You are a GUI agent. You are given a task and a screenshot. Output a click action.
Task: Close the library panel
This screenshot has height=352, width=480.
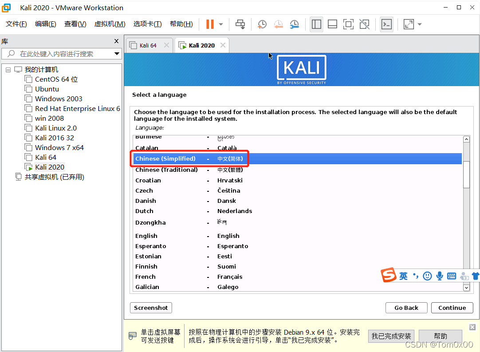(116, 41)
